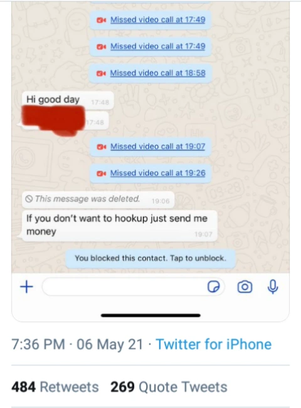Viewport: 301px width, 408px height.
Task: View the 484 Retweets list
Action: click(x=55, y=387)
